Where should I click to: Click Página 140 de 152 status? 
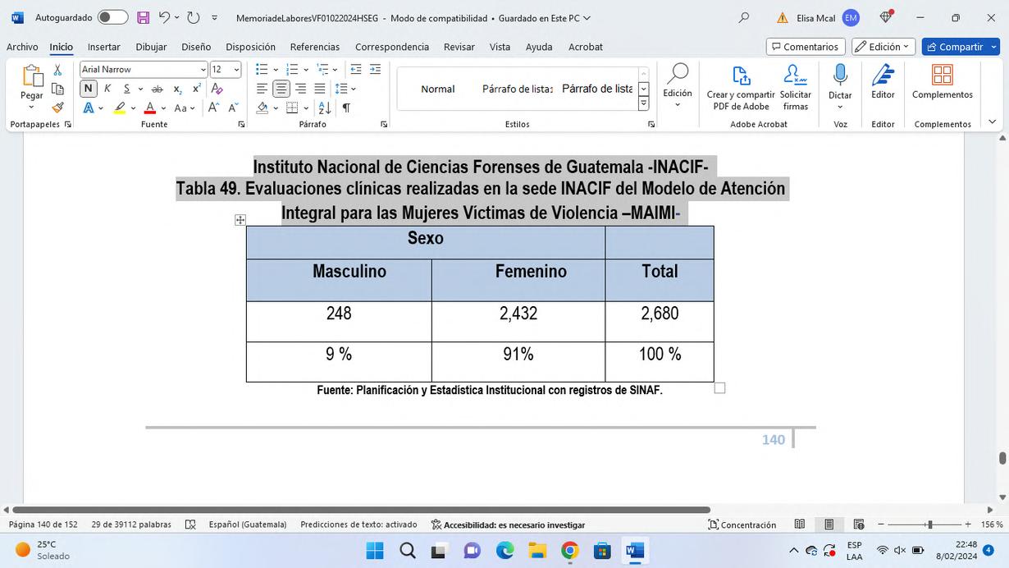[43, 524]
